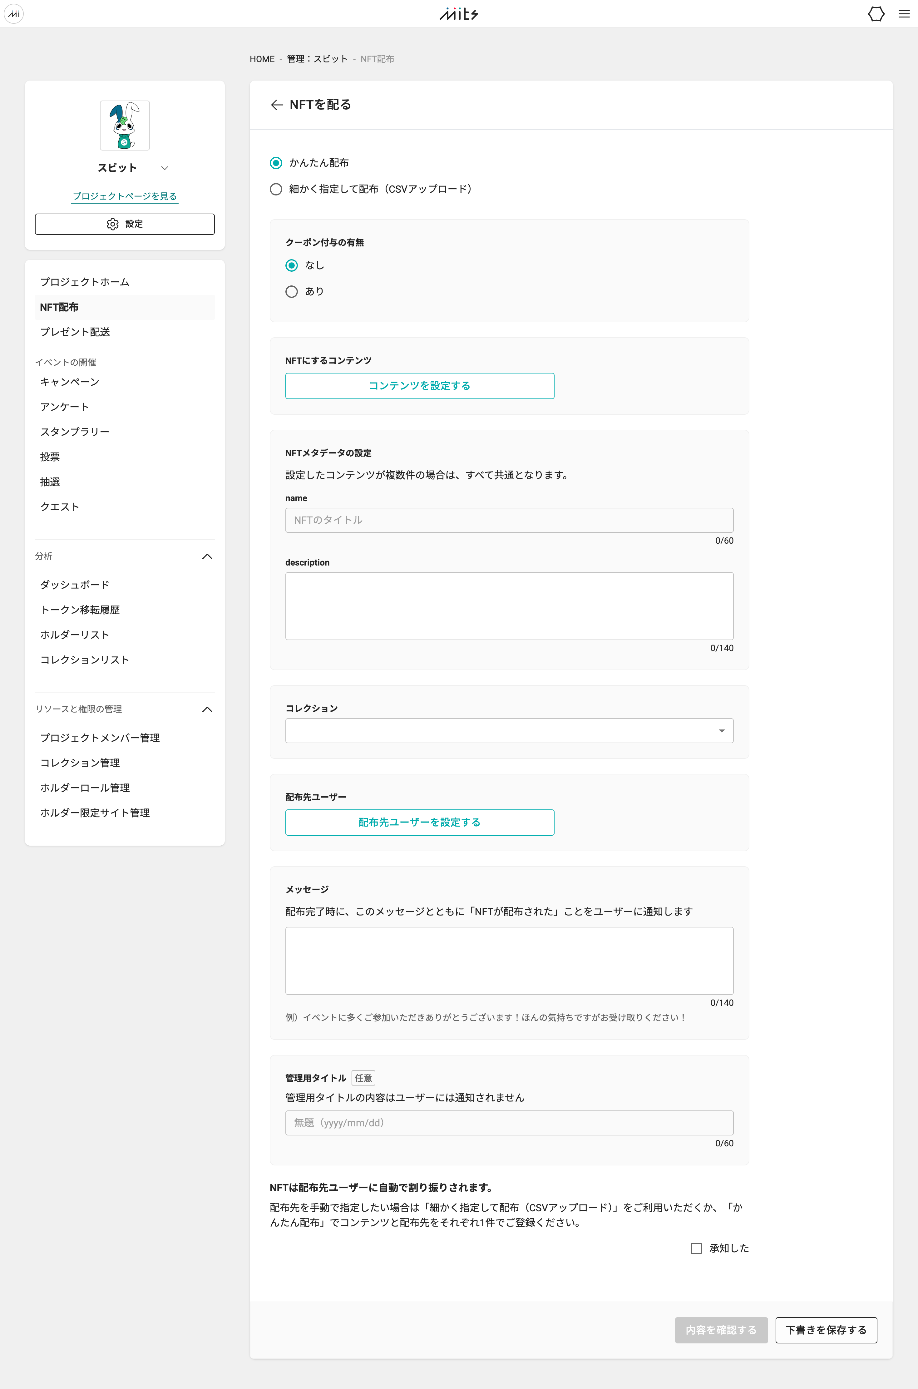Open キャンペーン in sidebar
The image size is (918, 1389).
click(x=125, y=382)
